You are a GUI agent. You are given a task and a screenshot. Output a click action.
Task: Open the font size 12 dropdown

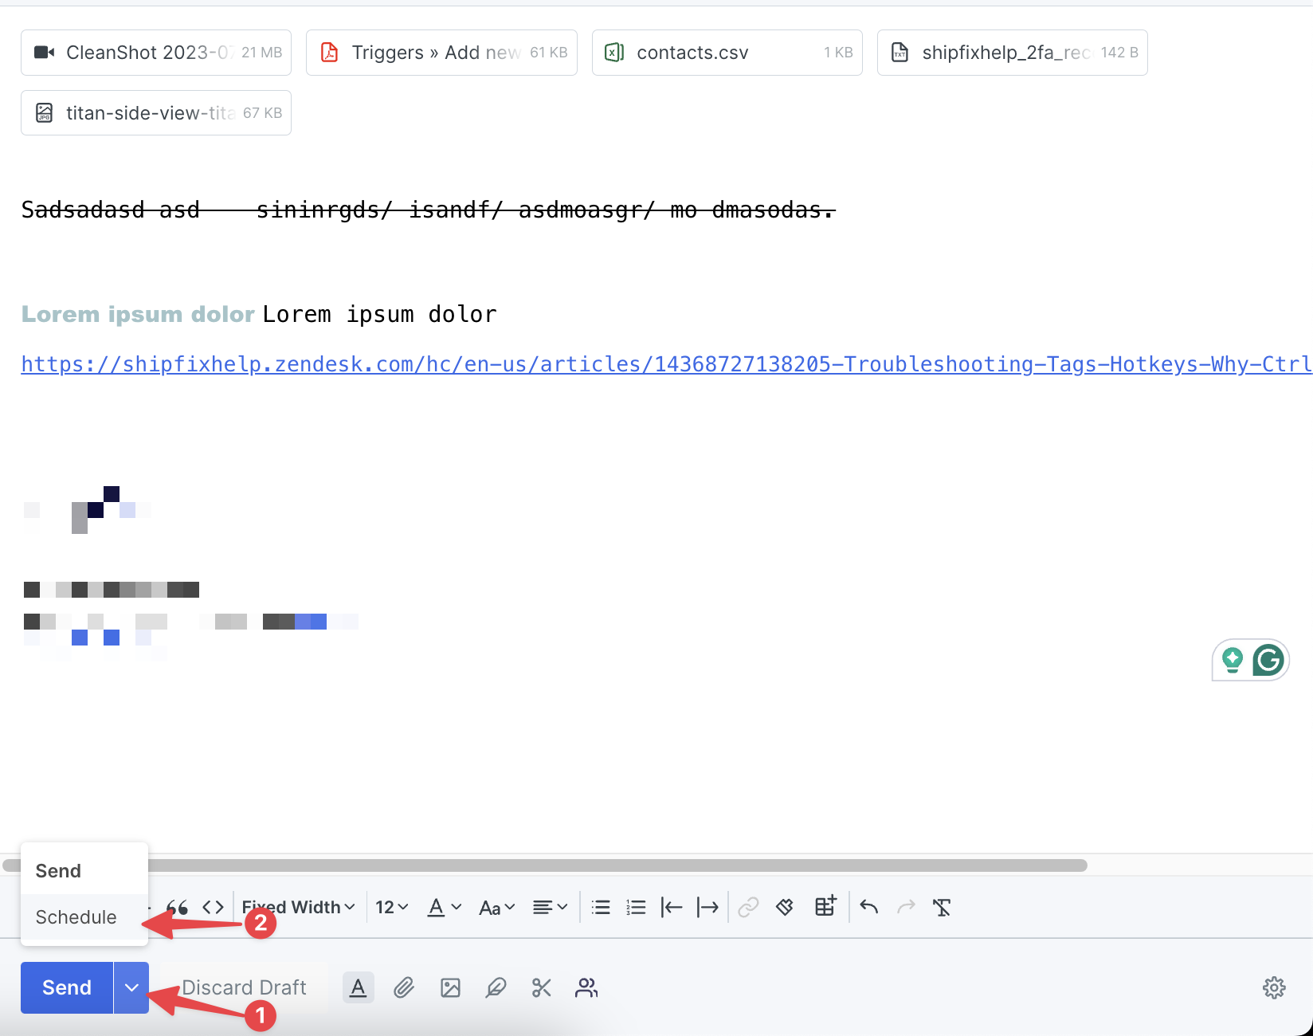[x=392, y=907]
